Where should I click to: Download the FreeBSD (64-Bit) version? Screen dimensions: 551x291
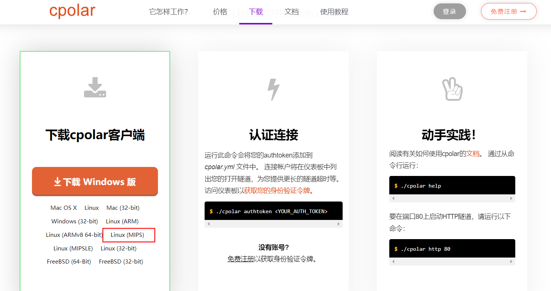[69, 262]
